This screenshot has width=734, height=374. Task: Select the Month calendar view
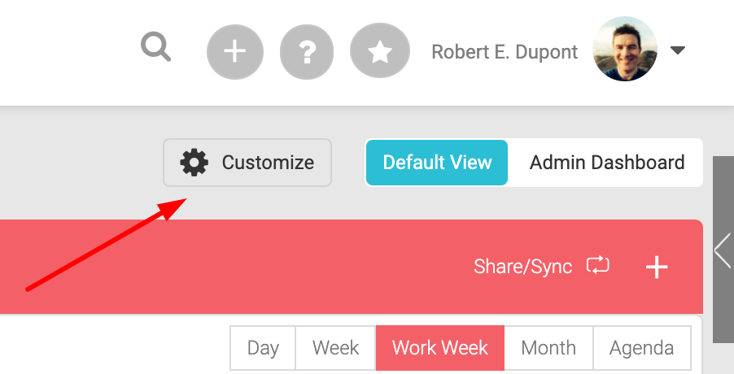[548, 348]
